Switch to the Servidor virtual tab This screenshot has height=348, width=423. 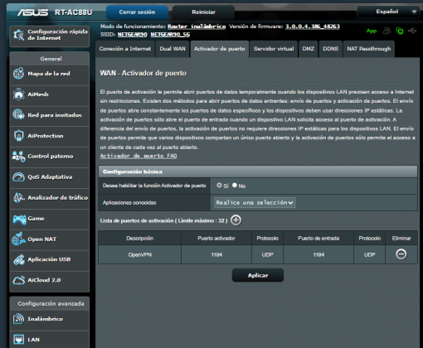(274, 49)
